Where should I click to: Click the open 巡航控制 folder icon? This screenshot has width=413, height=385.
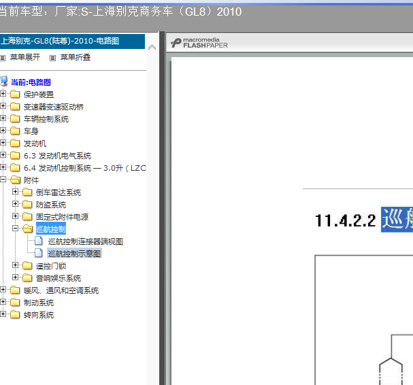coord(28,229)
